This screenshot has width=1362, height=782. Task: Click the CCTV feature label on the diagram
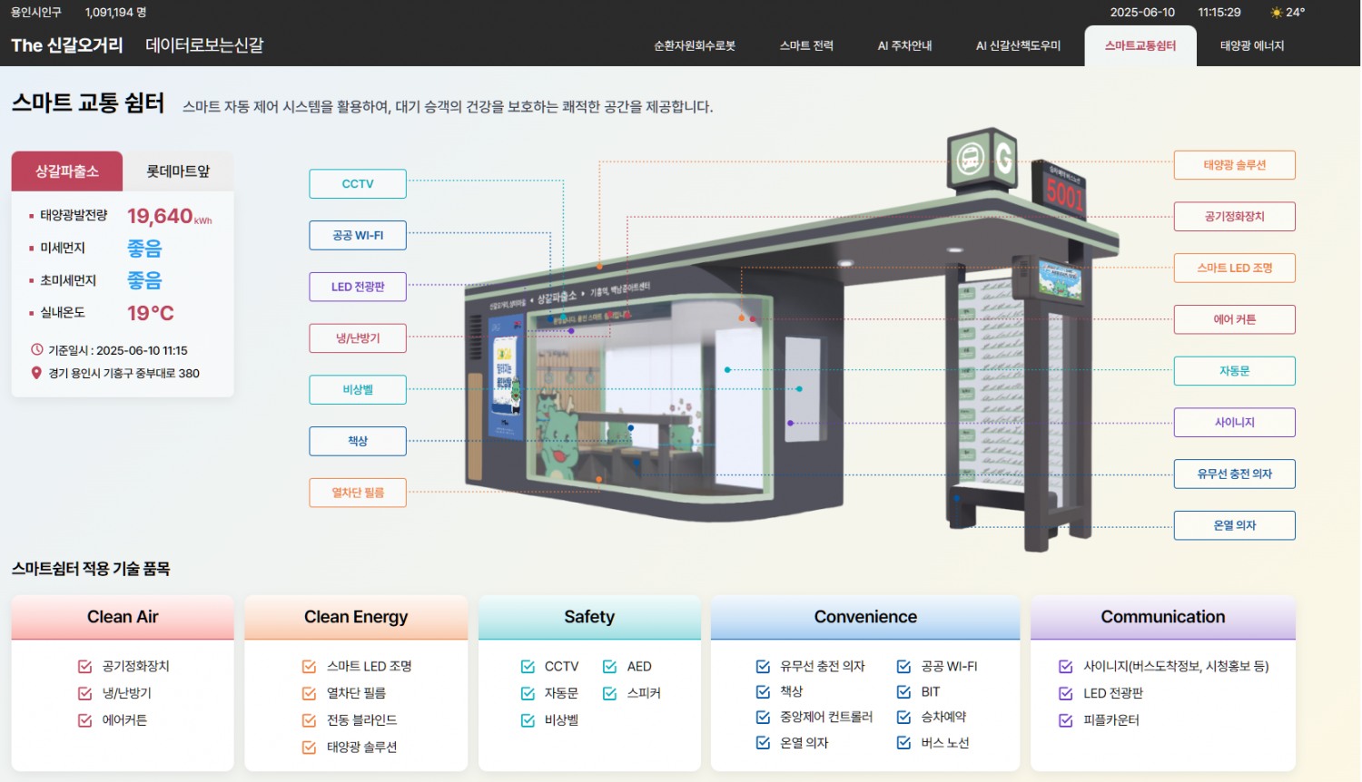[357, 183]
